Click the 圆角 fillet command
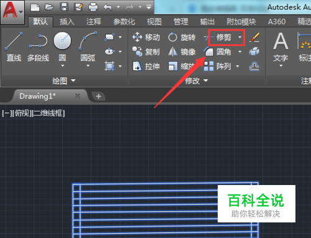The height and width of the screenshot is (238, 311). 218,52
